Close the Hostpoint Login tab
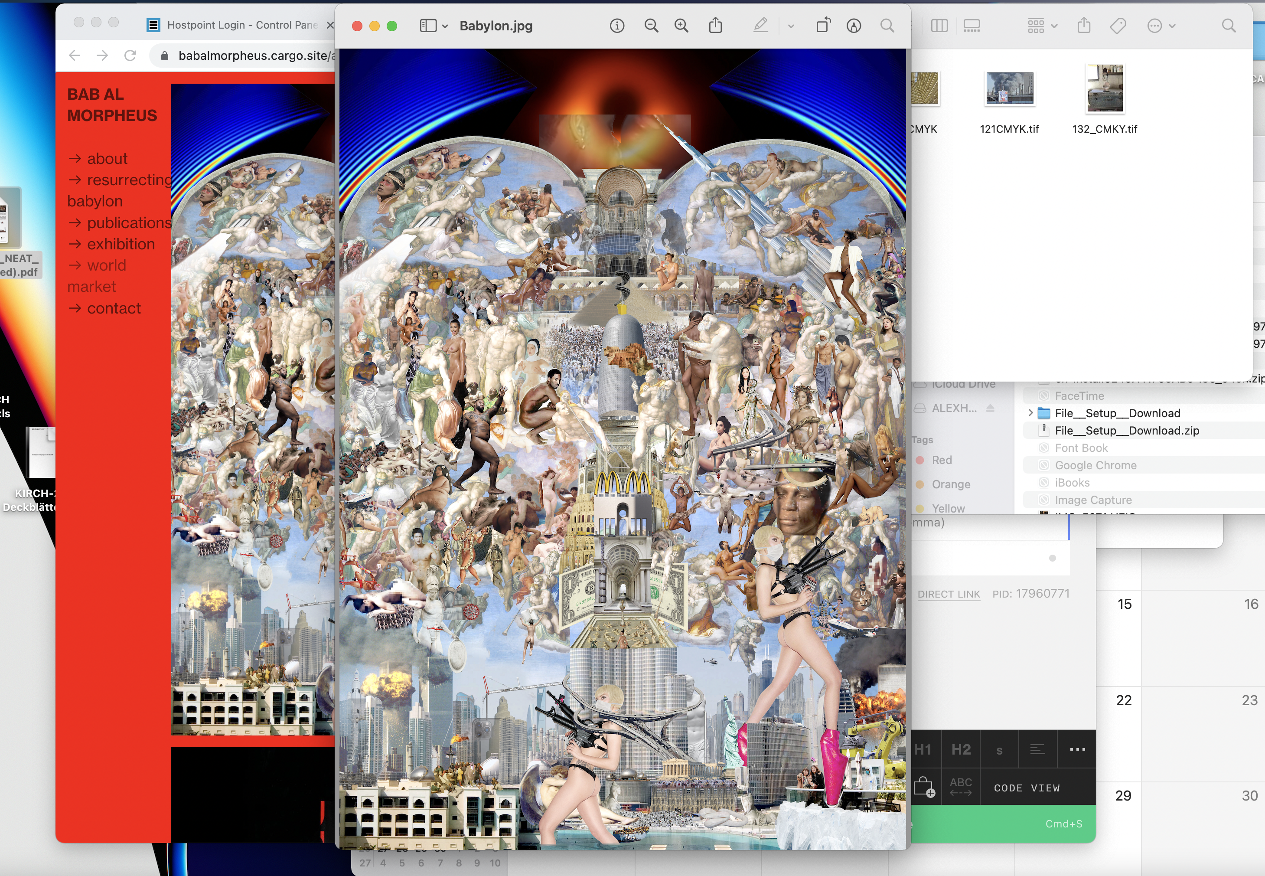The image size is (1265, 876). [x=330, y=25]
